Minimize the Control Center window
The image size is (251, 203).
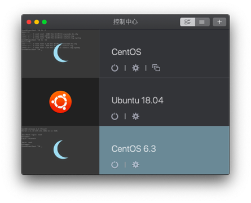point(37,22)
